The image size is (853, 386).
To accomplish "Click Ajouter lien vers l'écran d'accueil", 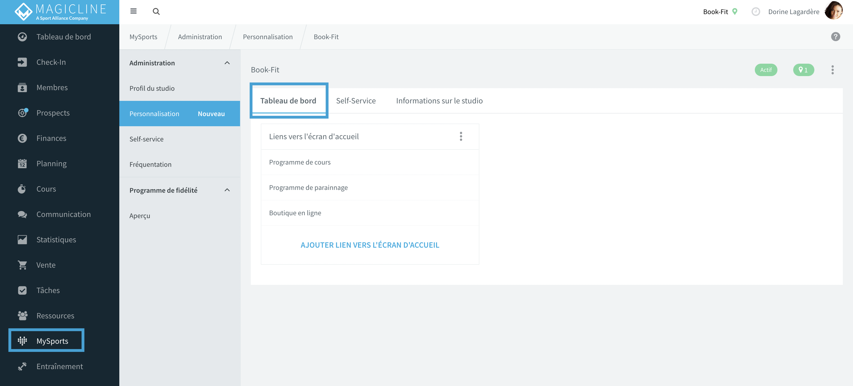I will pyautogui.click(x=370, y=245).
